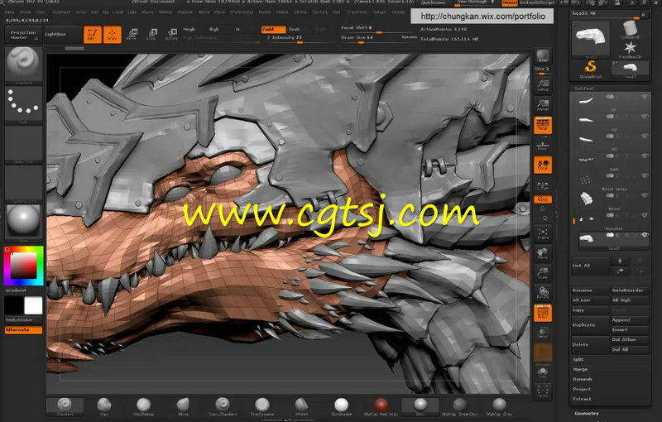The width and height of the screenshot is (662, 422).
Task: Pick the TrimDynamic brush from bottom shelf
Action: [x=261, y=406]
